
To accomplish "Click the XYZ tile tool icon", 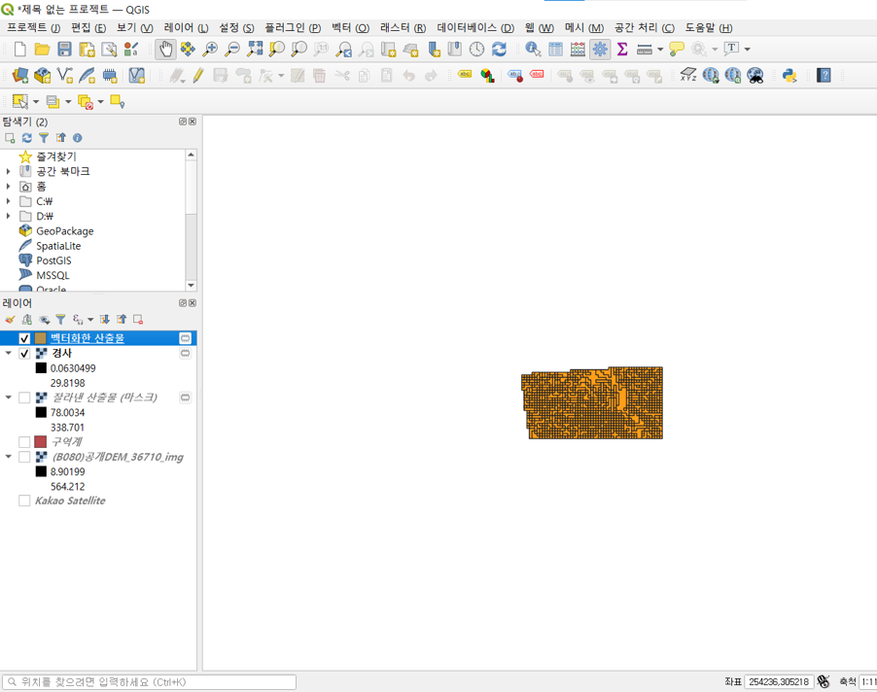I will tap(688, 76).
